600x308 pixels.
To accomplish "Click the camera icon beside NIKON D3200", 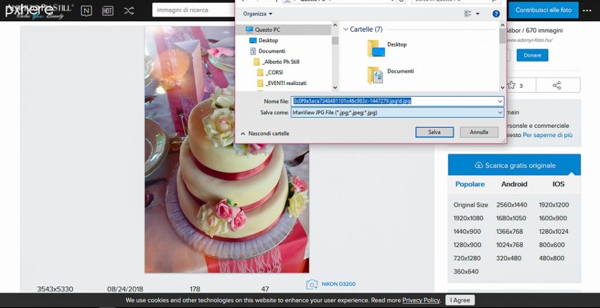I will [312, 284].
